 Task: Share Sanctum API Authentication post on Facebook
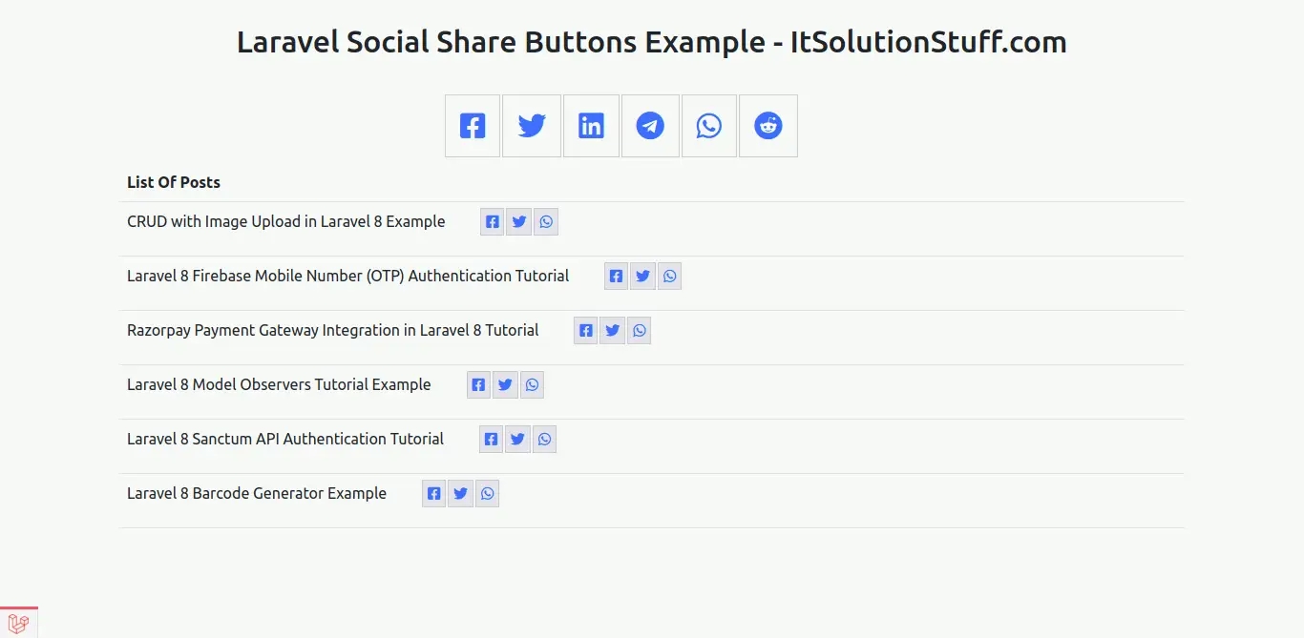pyautogui.click(x=491, y=440)
